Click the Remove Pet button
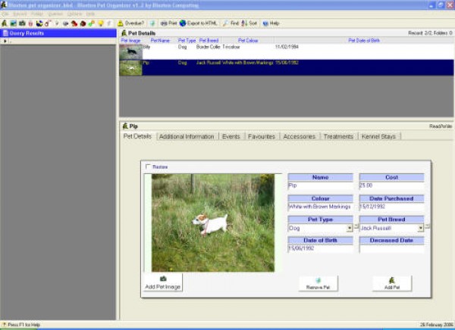Image resolution: width=455 pixels, height=330 pixels. click(318, 284)
